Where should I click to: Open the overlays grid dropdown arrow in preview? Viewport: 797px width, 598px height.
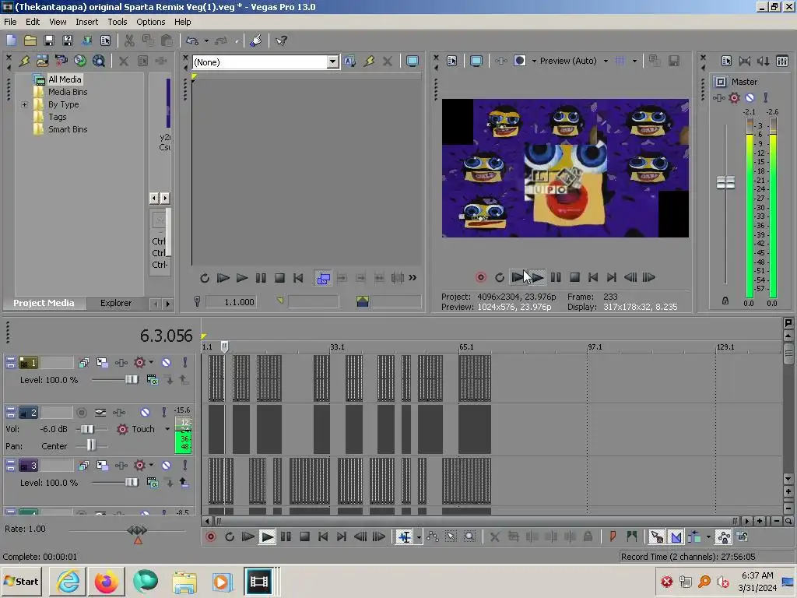(x=634, y=61)
